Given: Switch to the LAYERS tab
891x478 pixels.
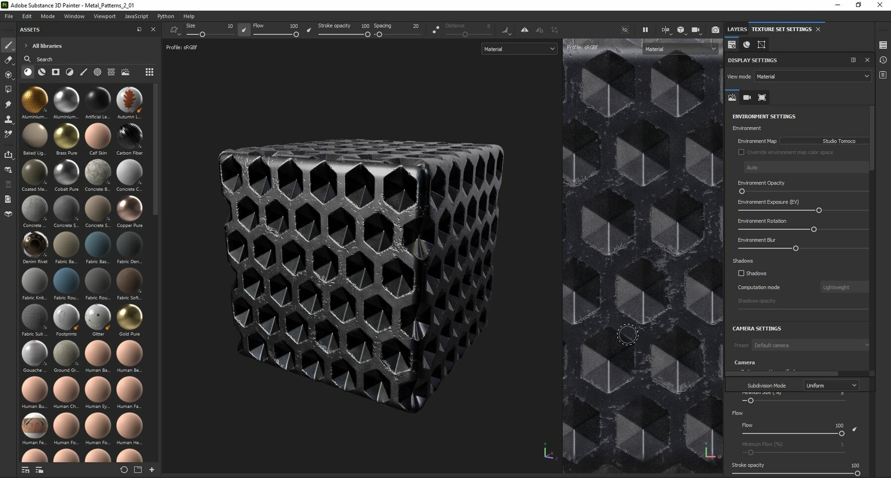Looking at the screenshot, I should 737,29.
